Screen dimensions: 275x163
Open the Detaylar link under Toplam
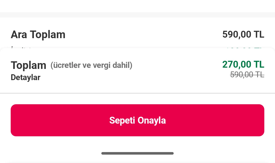click(x=25, y=77)
